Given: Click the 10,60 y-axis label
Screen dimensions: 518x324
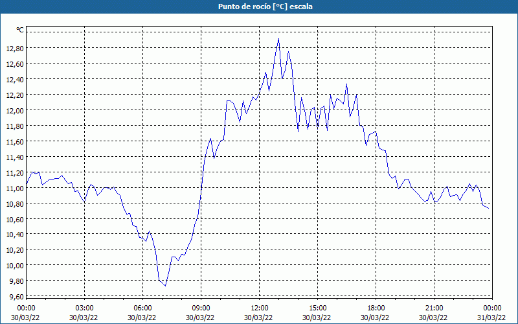Looking at the screenshot, I should pos(15,220).
